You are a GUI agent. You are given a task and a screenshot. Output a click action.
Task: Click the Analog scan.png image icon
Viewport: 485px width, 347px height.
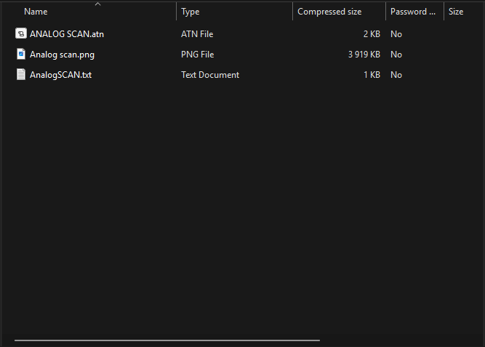point(21,54)
